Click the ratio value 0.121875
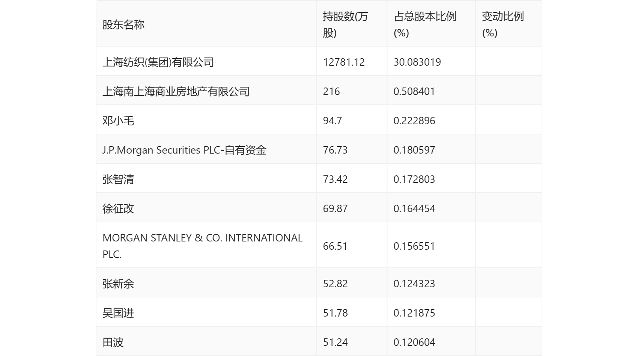638x356 pixels. click(x=414, y=313)
